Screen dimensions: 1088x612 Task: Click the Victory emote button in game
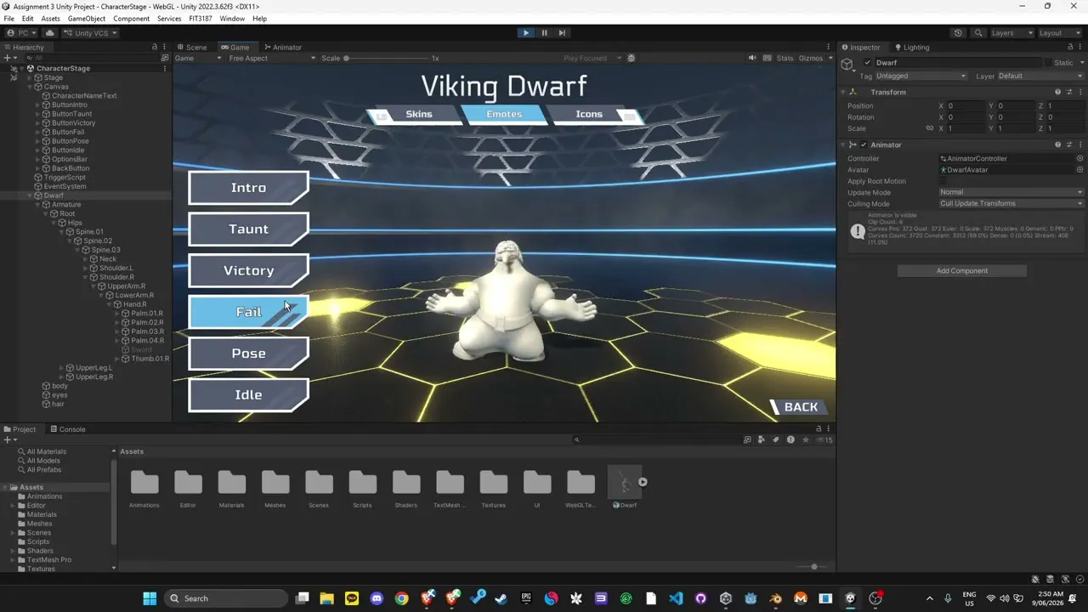click(x=248, y=270)
